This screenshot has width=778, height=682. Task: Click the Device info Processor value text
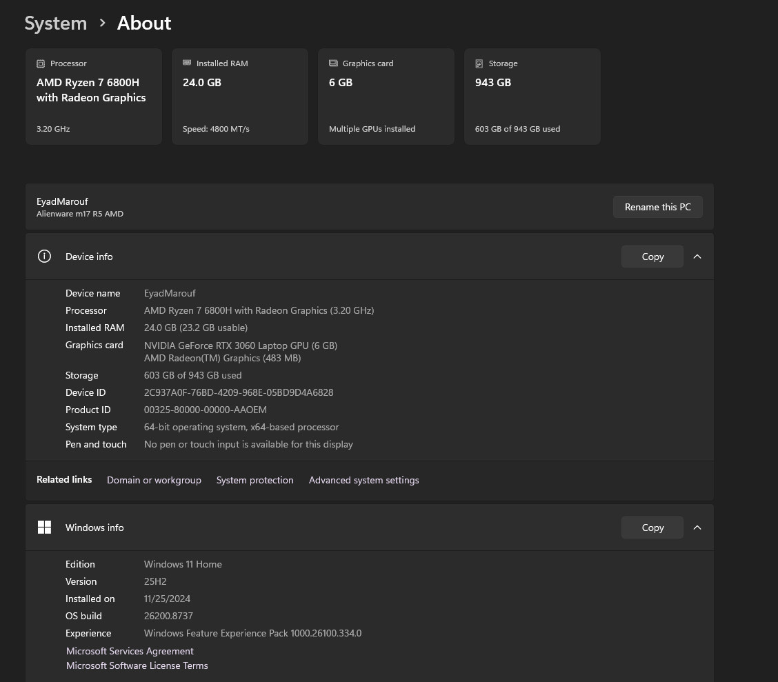coord(259,310)
